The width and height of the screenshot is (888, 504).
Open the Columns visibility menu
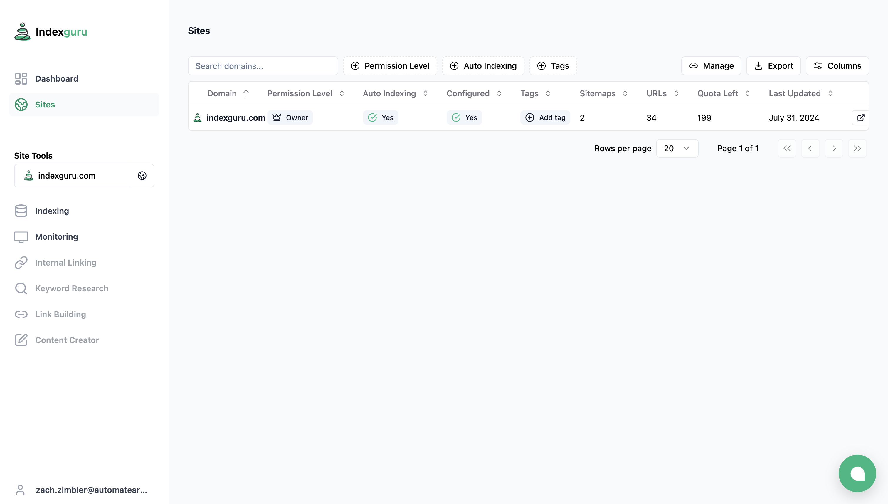tap(837, 66)
